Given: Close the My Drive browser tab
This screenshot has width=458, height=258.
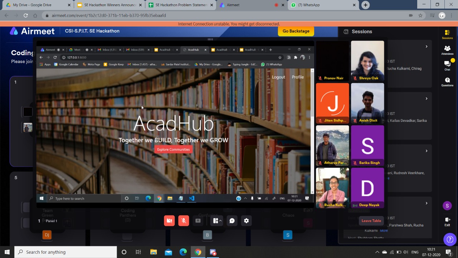Looking at the screenshot, I should 69,5.
